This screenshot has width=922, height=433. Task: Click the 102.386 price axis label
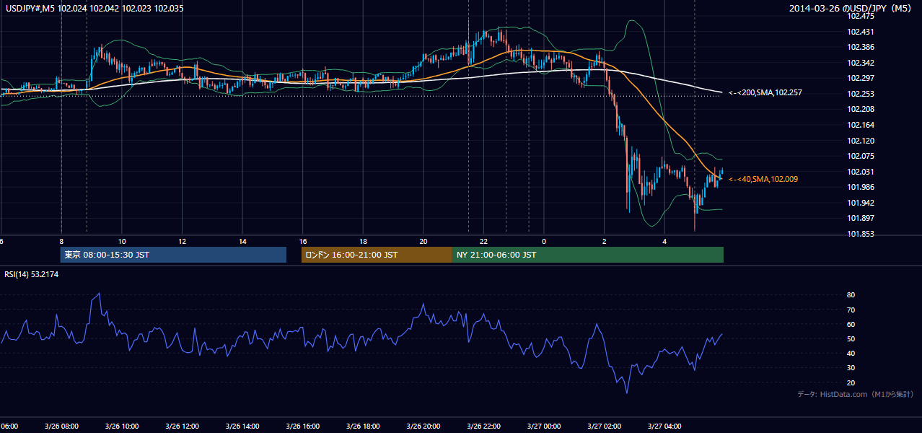(861, 47)
